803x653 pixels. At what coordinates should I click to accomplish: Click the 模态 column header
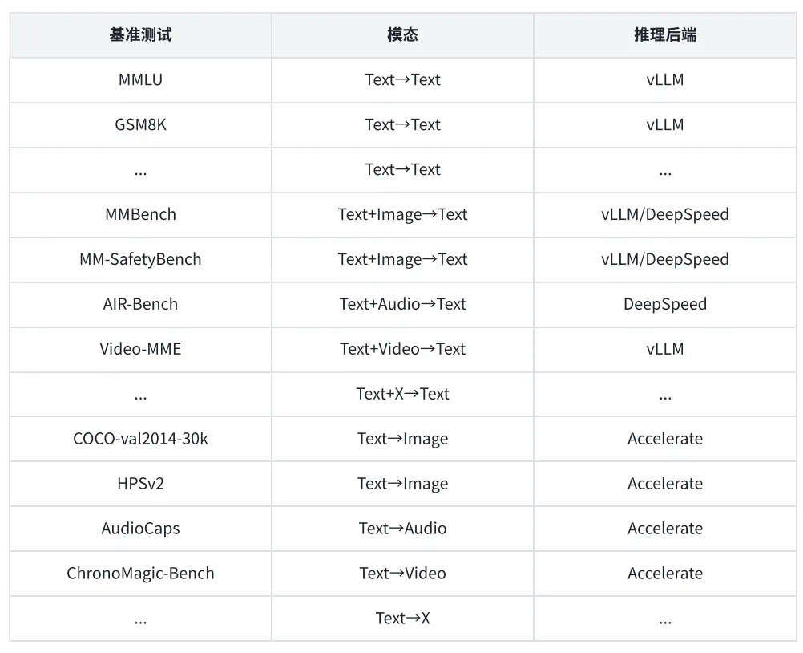402,34
